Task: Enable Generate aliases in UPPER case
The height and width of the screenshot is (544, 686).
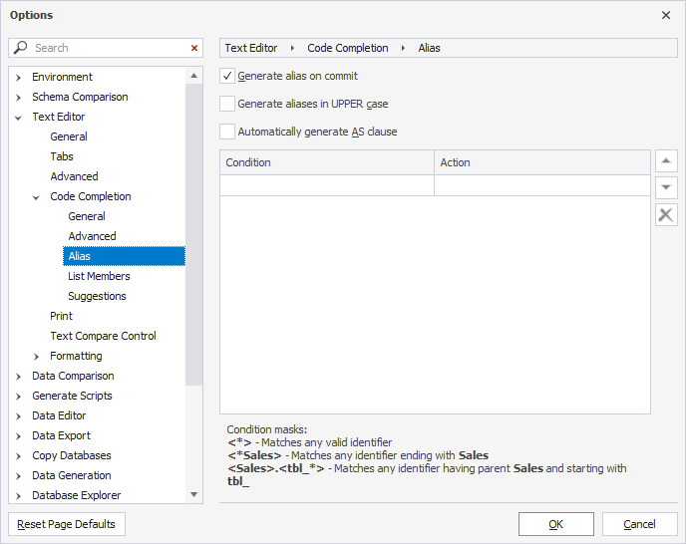Action: [227, 104]
